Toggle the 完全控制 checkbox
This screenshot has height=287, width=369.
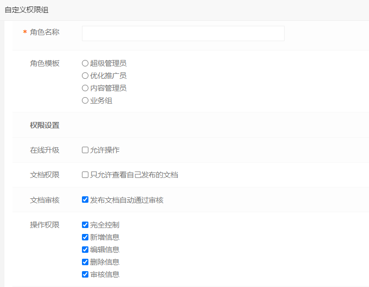(x=85, y=225)
